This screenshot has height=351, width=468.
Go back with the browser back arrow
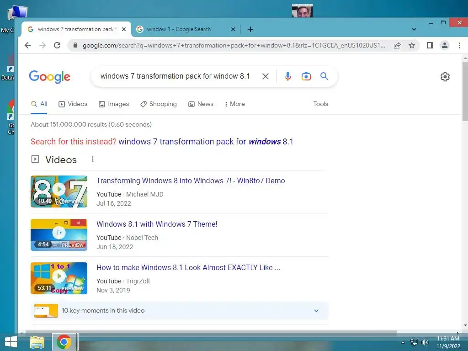28,45
